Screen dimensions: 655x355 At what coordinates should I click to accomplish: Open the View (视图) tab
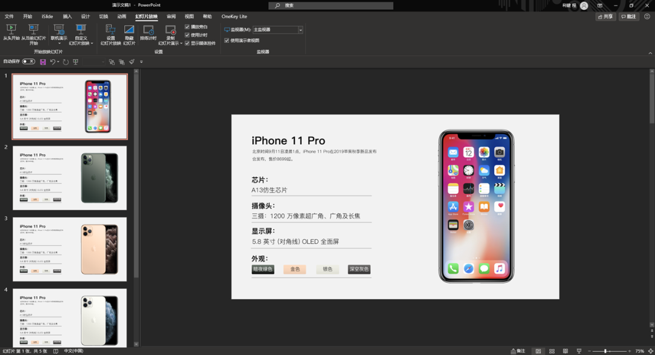click(189, 17)
